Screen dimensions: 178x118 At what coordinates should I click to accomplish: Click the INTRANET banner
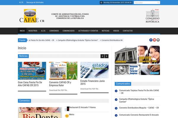click(x=150, y=70)
